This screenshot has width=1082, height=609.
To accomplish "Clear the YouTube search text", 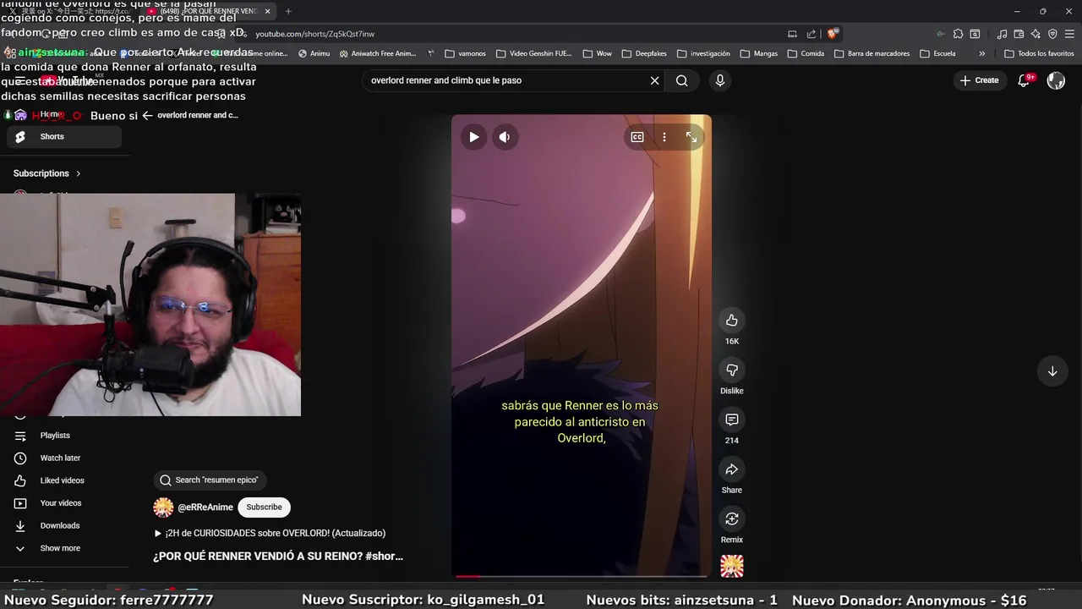I will (654, 80).
